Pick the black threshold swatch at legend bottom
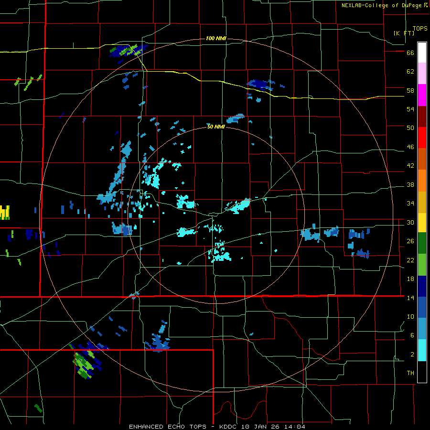The image size is (430, 430). 422,372
